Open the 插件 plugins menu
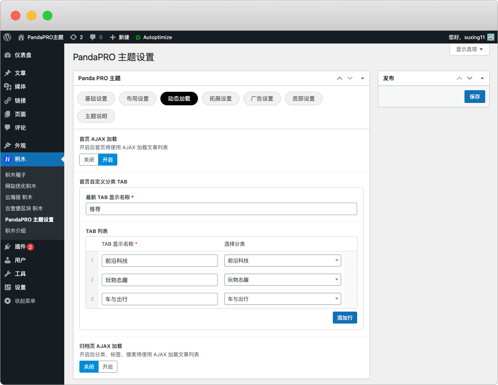This screenshot has width=498, height=385. tap(32, 247)
